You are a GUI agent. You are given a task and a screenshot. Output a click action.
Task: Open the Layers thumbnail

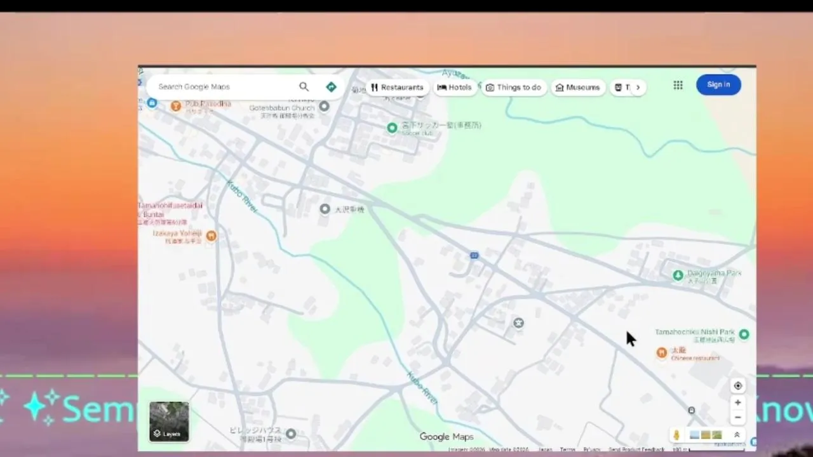[x=169, y=421]
